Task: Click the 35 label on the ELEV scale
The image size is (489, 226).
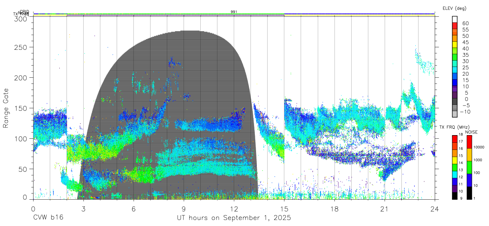Action: [465, 55]
